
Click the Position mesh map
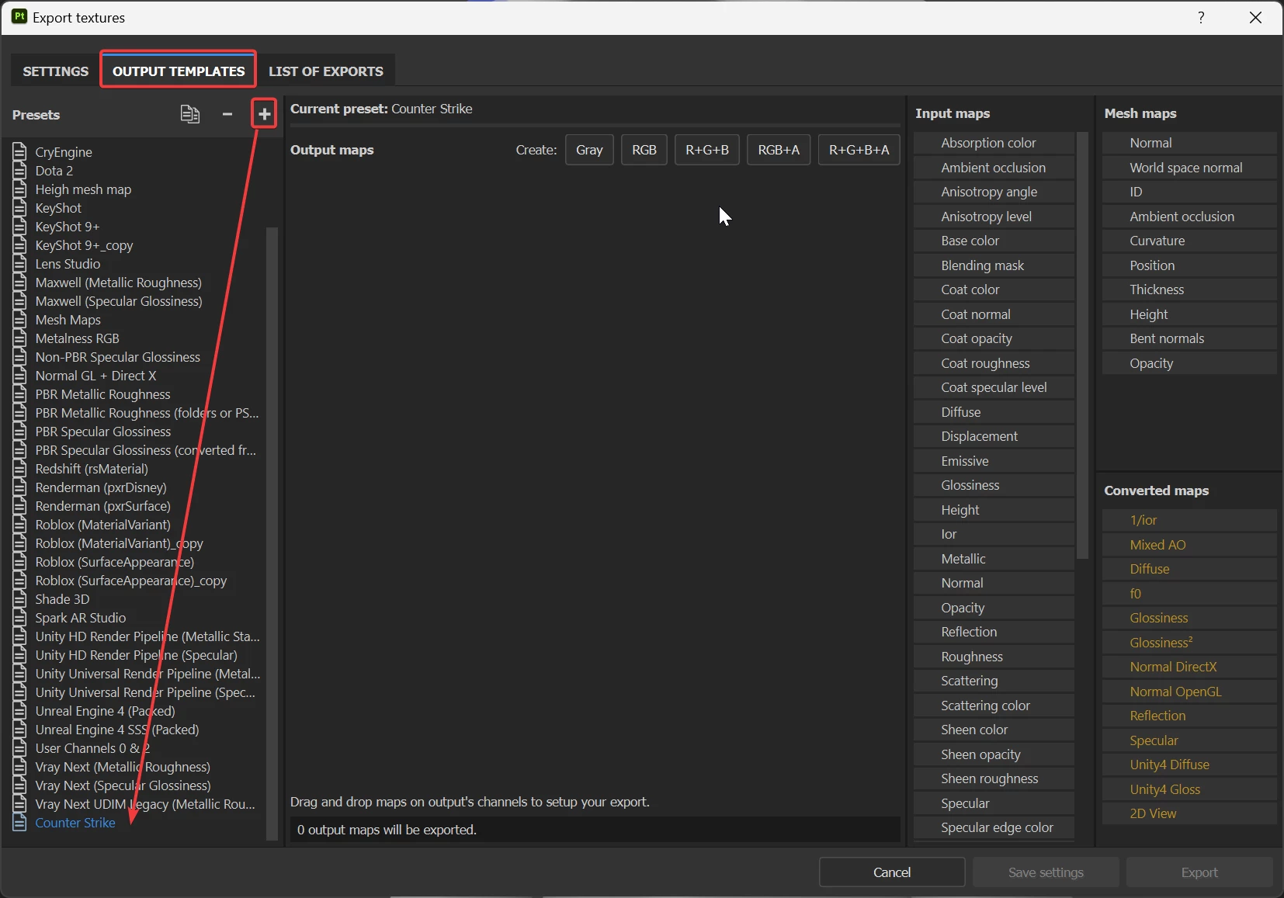[x=1189, y=265]
